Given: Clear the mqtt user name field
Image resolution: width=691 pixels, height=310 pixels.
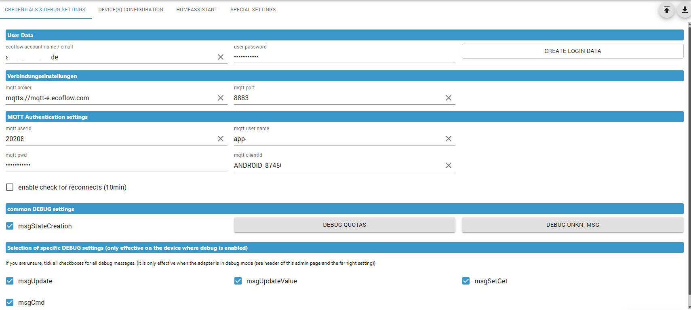Looking at the screenshot, I should tap(449, 139).
